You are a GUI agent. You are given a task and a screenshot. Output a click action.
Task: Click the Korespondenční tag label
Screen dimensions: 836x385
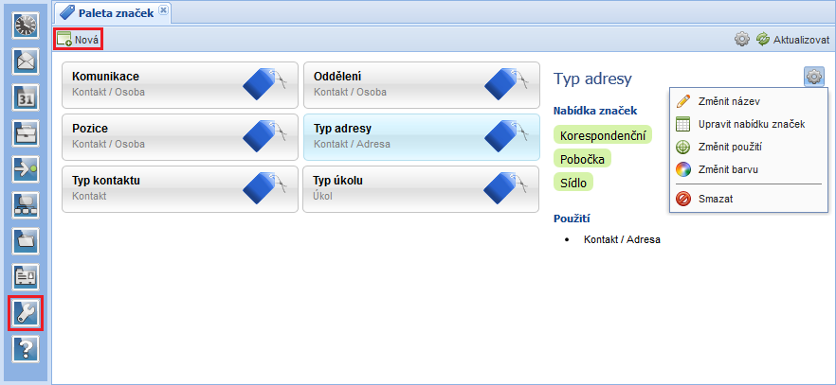coord(603,135)
